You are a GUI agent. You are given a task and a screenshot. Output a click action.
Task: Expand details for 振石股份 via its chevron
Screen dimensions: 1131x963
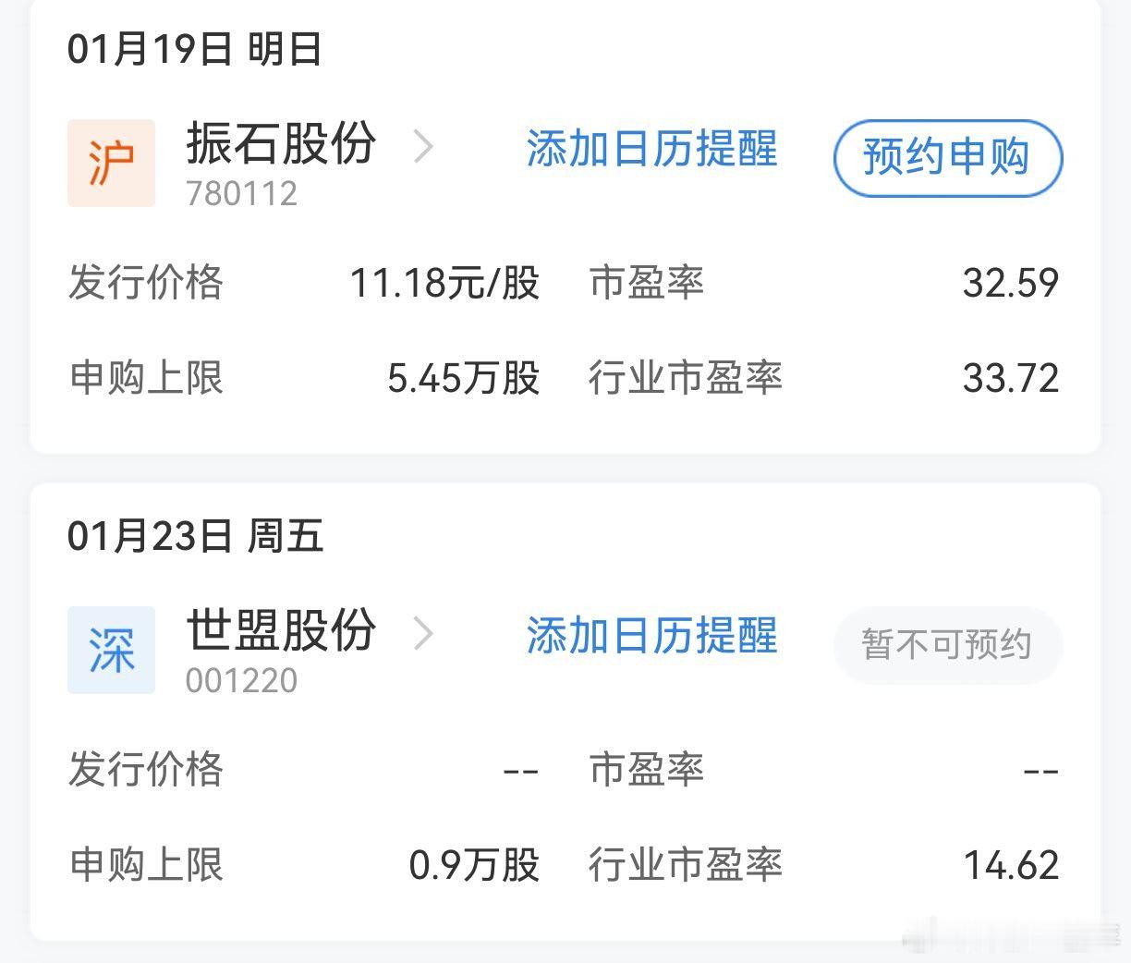tap(425, 148)
